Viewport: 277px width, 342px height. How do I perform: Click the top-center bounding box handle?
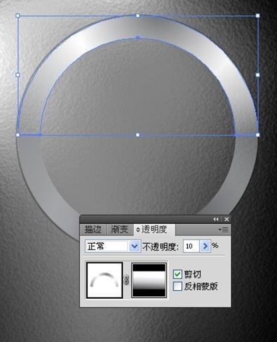coord(138,16)
